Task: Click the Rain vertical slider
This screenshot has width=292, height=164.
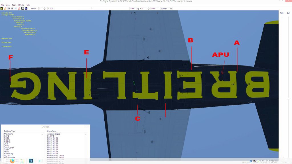Action: pos(282,85)
